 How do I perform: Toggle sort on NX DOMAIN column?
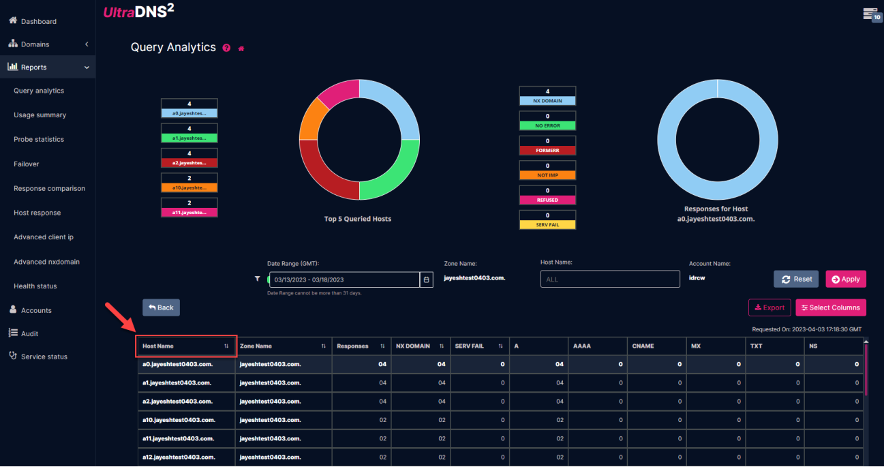442,346
